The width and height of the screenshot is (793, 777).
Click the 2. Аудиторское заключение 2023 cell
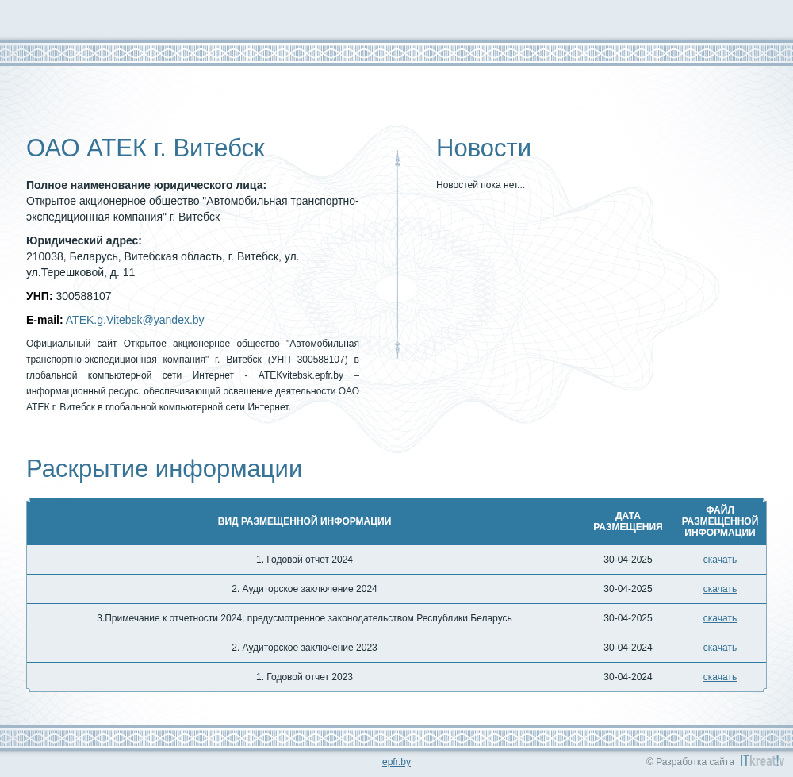pyautogui.click(x=305, y=648)
